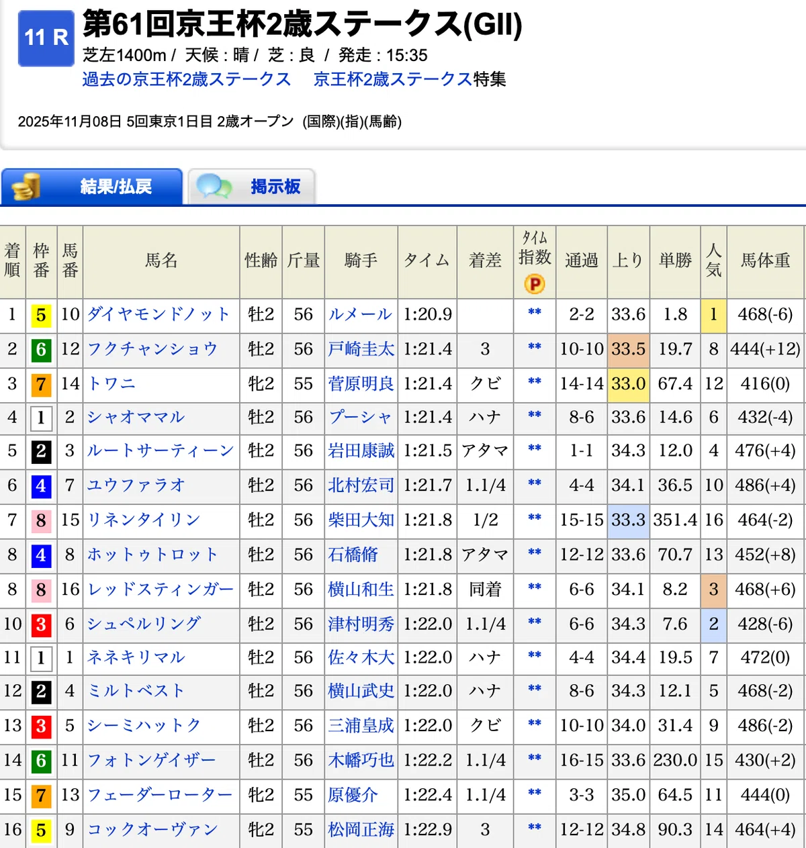Open jockey 木幡巧也 profile

pos(361,760)
